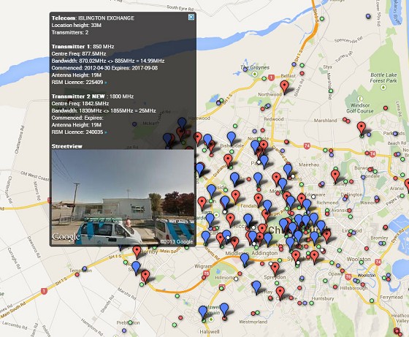Click the Telecom: ISLINGTON EXCHANGE title

93,18
